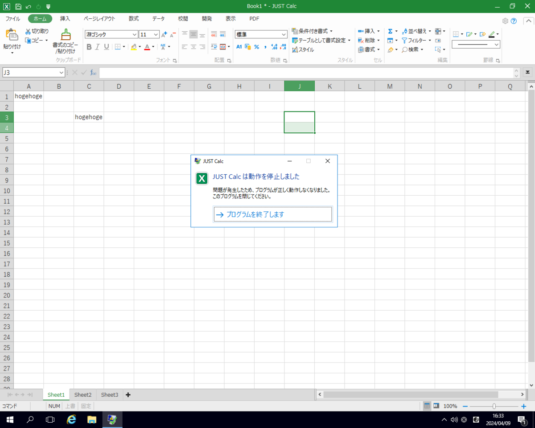Screen dimensions: 535x428
Task: Open the テーブルとして書式設定 dropdown
Action: coord(321,40)
